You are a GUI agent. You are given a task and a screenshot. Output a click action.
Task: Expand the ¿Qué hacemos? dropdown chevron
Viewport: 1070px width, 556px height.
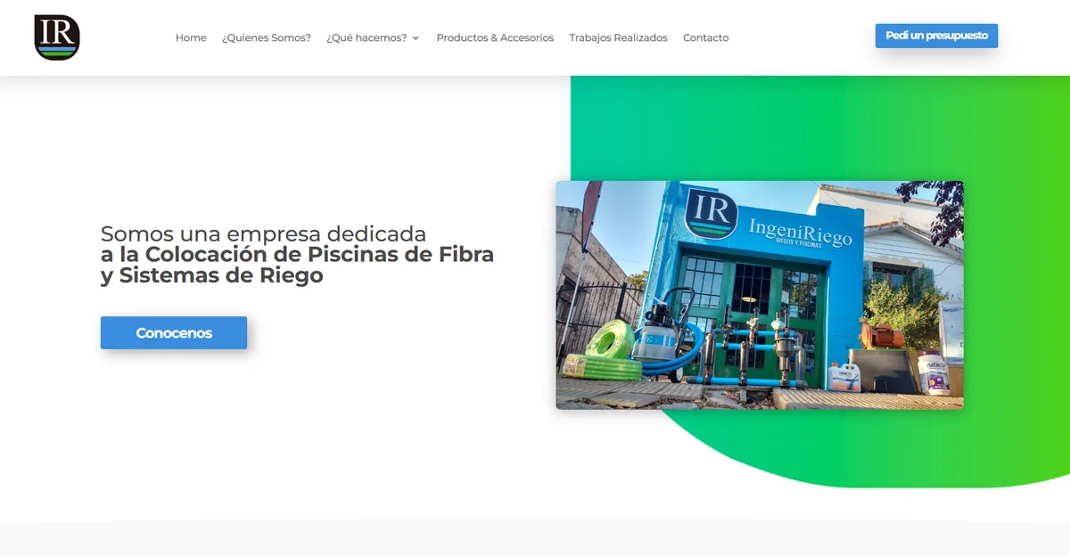coord(416,38)
